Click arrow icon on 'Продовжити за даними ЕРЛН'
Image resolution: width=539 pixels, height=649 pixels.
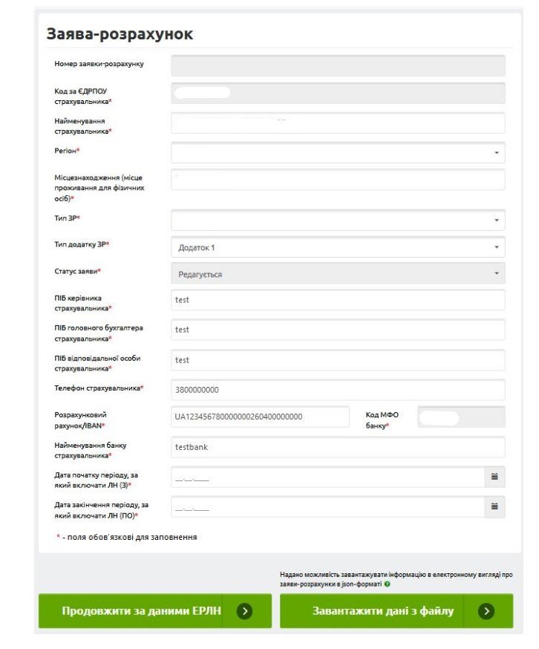[x=244, y=611]
